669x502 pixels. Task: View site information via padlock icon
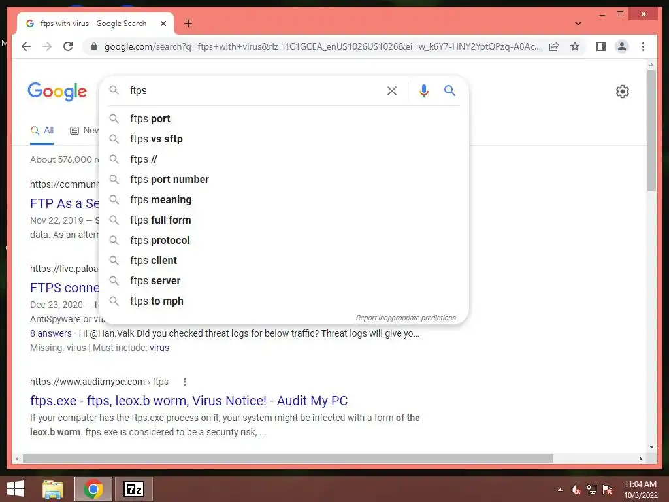click(94, 46)
